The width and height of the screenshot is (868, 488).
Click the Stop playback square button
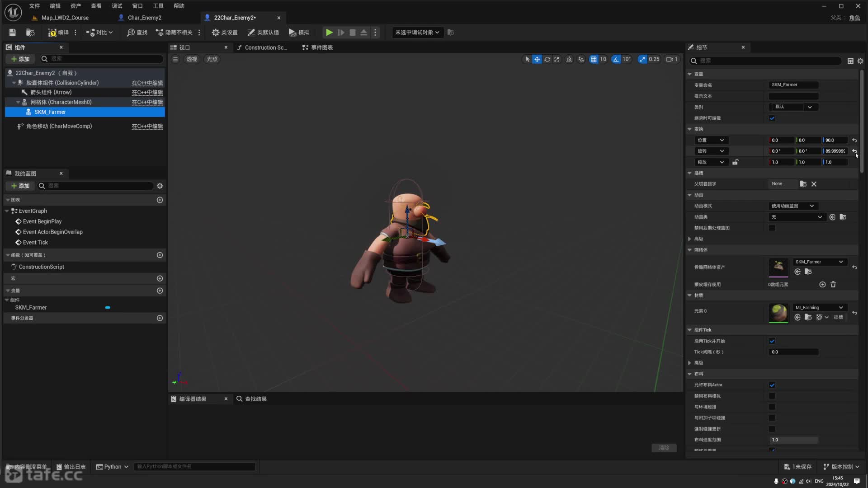click(x=353, y=33)
